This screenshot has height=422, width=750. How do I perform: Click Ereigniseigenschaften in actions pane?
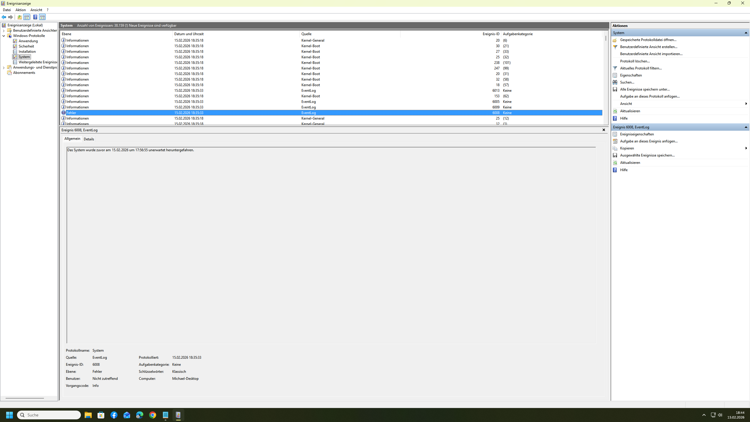click(x=637, y=134)
